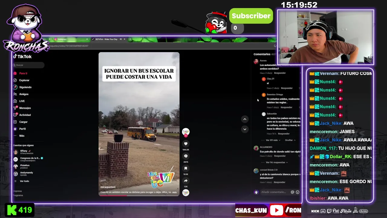Collapse replies with Ocultar
This screenshot has height=218, width=387.
290,140
